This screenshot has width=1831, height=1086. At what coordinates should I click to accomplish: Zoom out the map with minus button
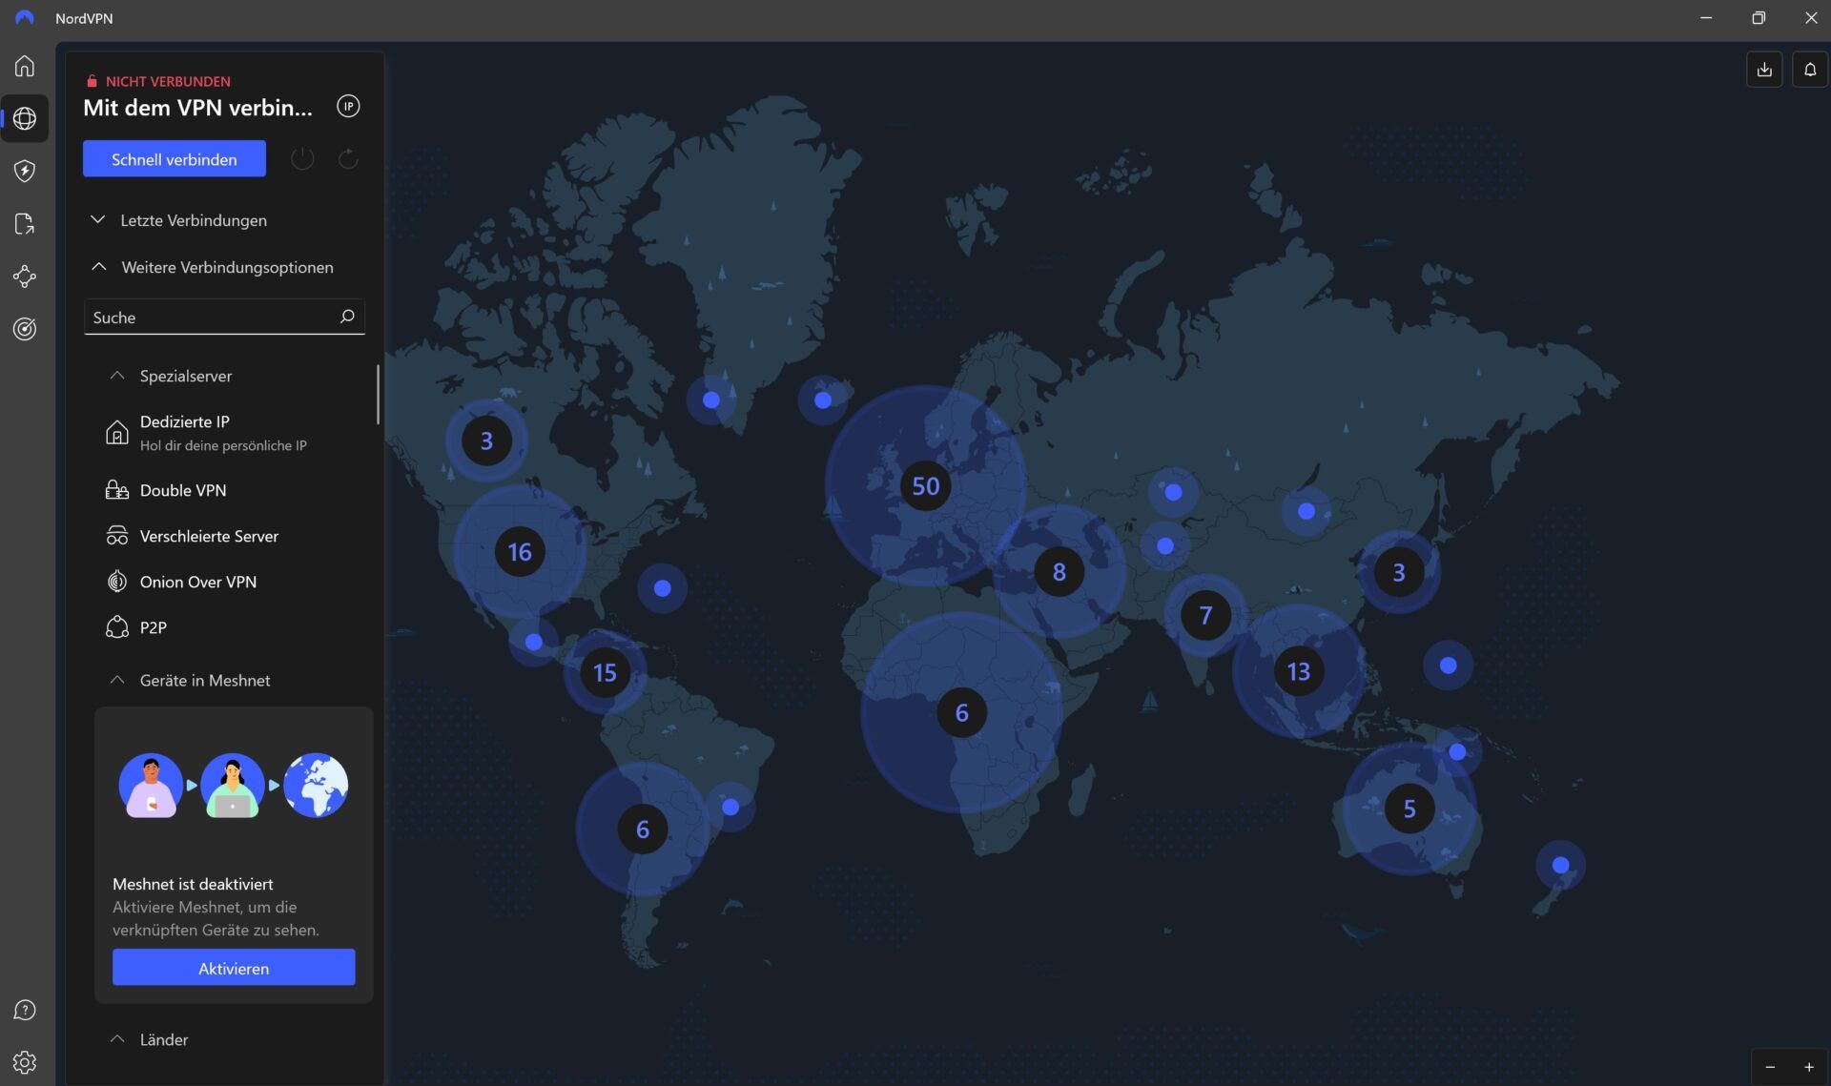1770,1067
